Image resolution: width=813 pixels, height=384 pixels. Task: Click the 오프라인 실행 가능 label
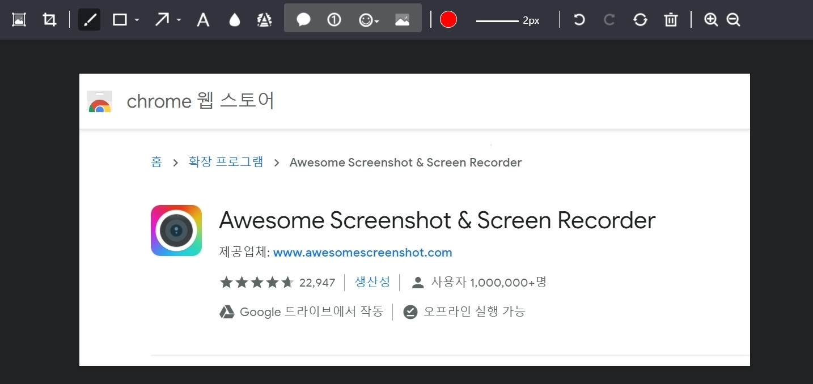tap(474, 312)
